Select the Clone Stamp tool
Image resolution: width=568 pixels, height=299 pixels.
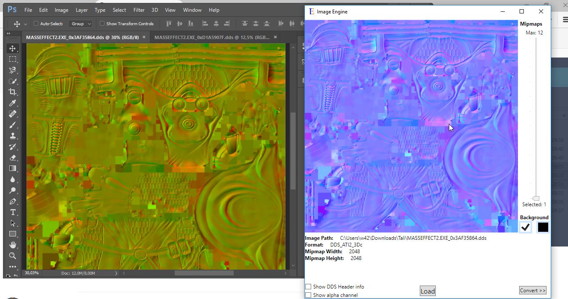click(x=13, y=136)
